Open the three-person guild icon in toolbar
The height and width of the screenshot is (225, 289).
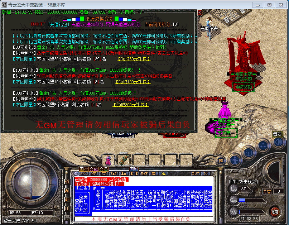(x=114, y=174)
